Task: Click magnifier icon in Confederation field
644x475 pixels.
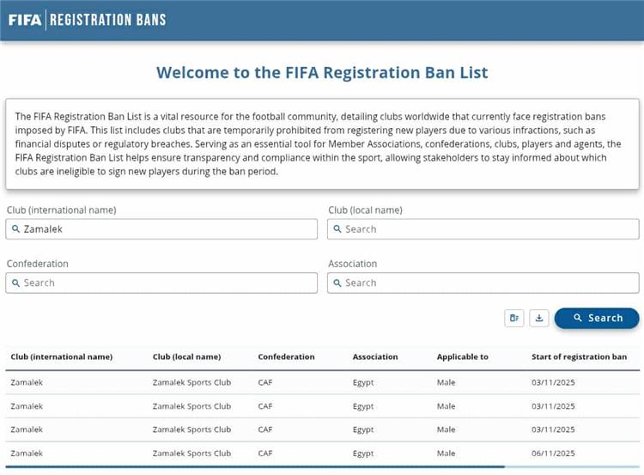Action: click(x=15, y=283)
